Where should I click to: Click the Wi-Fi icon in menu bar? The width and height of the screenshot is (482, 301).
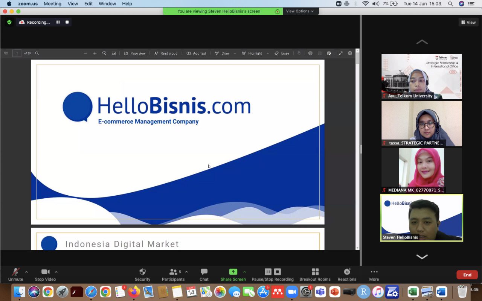click(x=365, y=4)
